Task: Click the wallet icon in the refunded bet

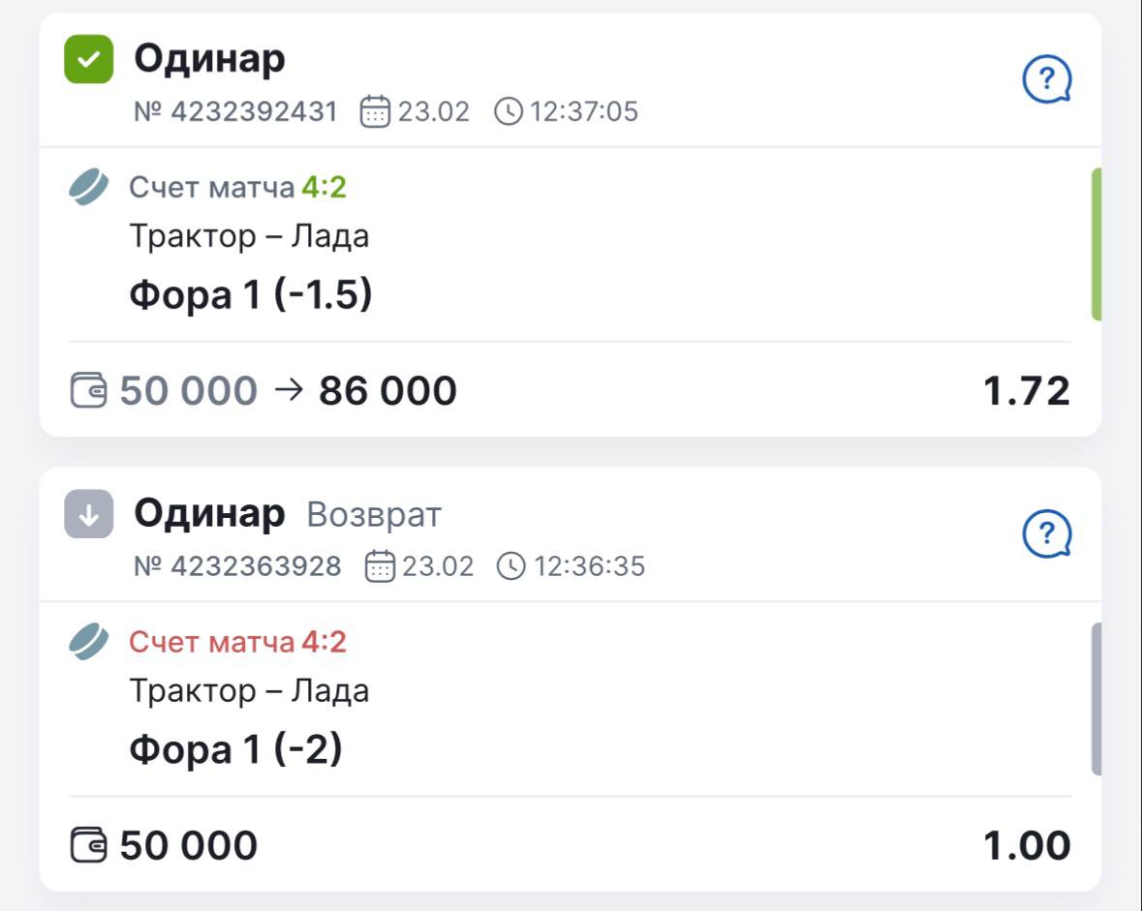Action: 89,845
